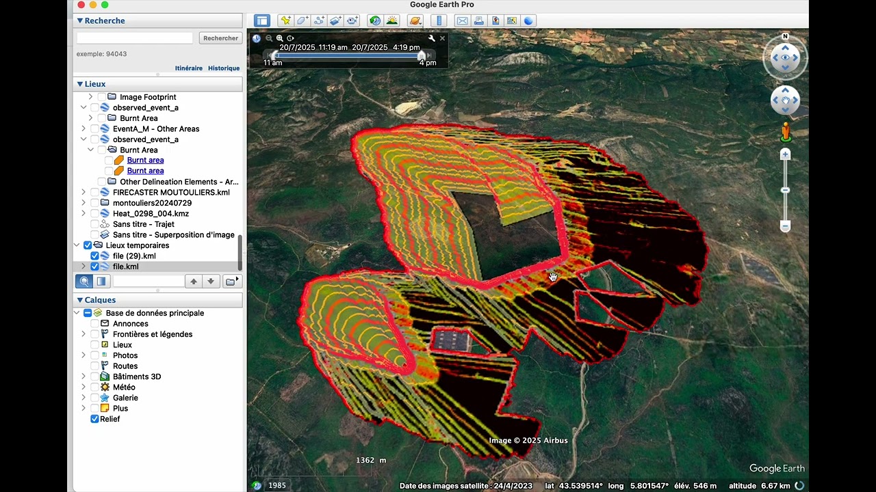Uncheck the Lieux temporaires checkbox
Image resolution: width=876 pixels, height=492 pixels.
88,245
